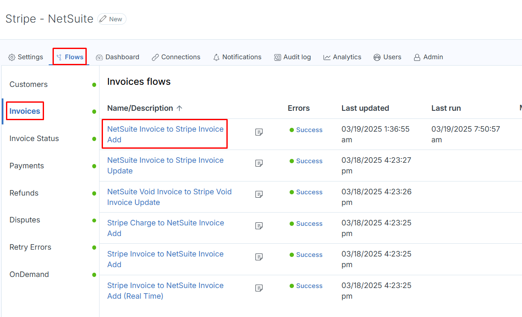522x317 pixels.
Task: Click the pencil edit icon beside Stripe - NetSuite
Action: pyautogui.click(x=103, y=19)
